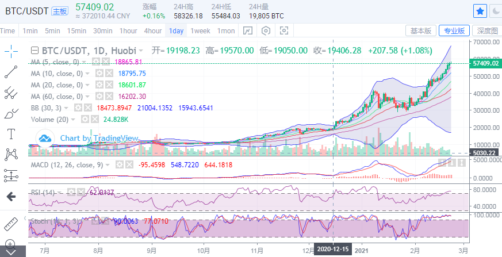Switch to the Time chart interval

click(7, 30)
